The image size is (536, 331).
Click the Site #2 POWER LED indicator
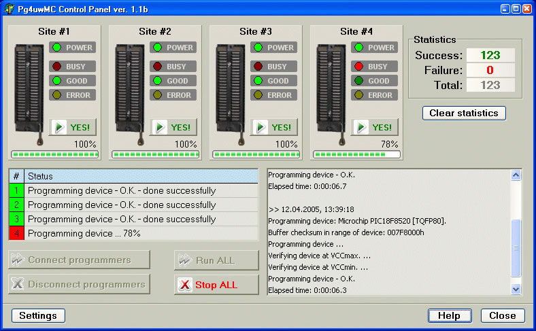[157, 47]
